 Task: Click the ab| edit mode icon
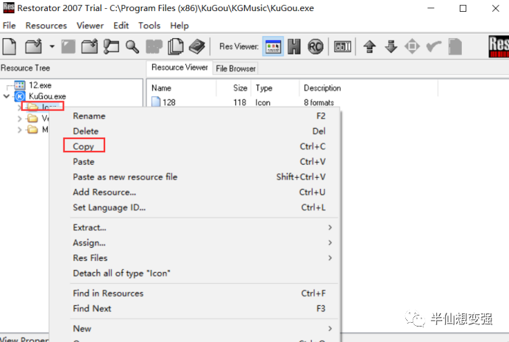[x=343, y=46]
